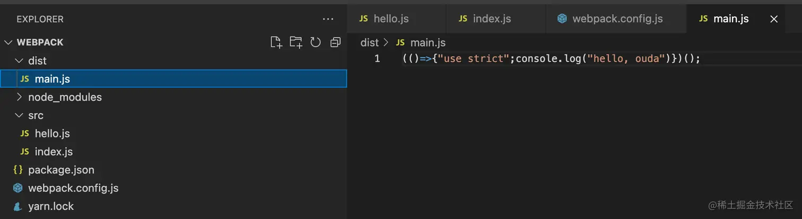The width and height of the screenshot is (802, 219).
Task: Click the New Folder icon in Explorer
Action: [295, 42]
